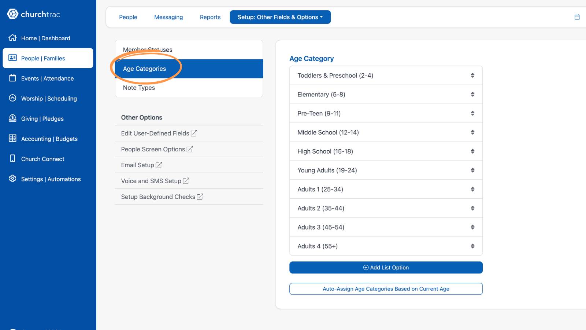Open Setup Background Checks link

[x=162, y=197]
